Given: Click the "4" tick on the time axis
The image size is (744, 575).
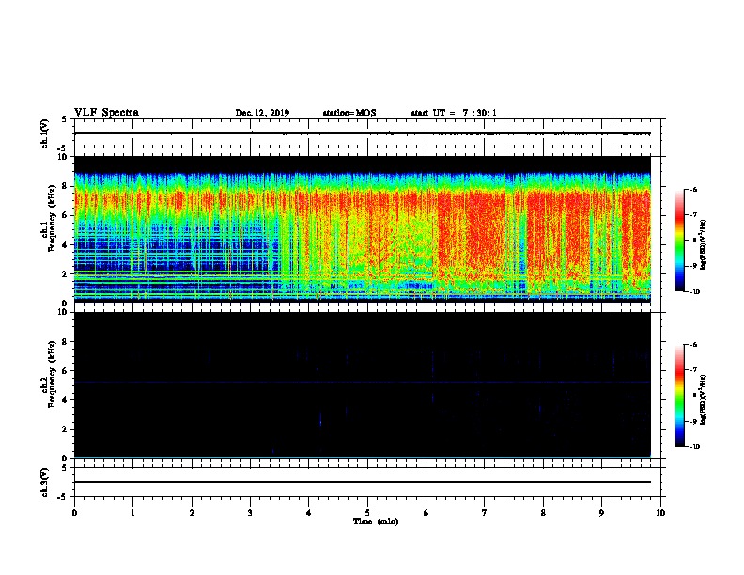Looking at the screenshot, I should (309, 512).
